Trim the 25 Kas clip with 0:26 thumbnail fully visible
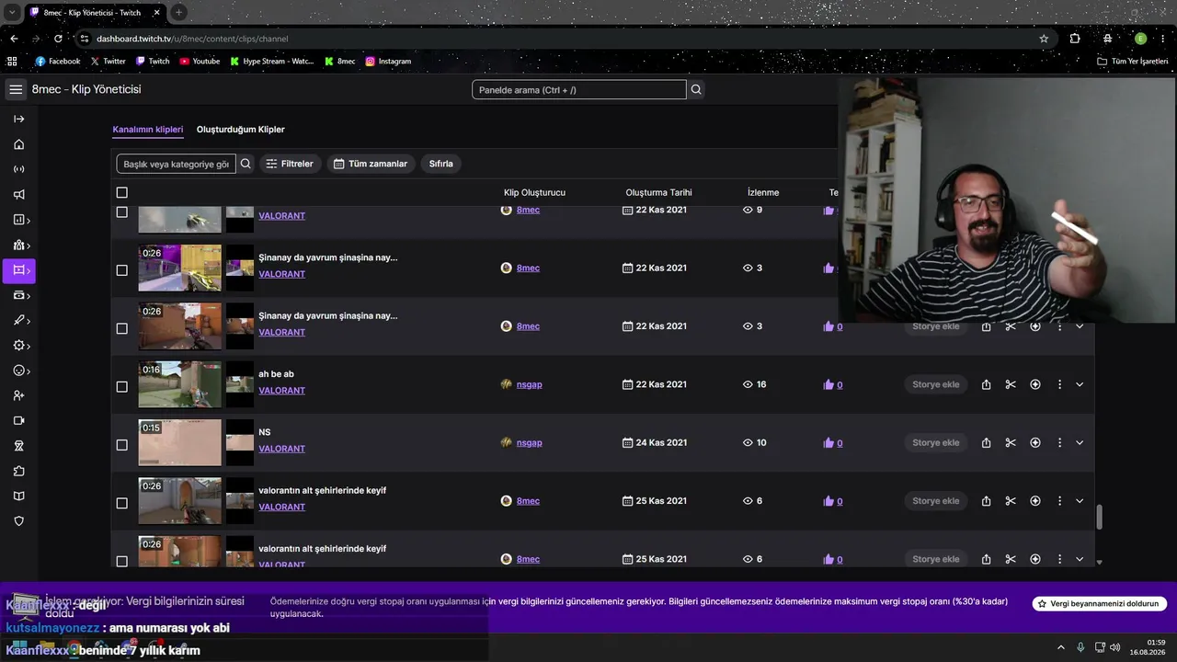Viewport: 1177px width, 662px height. [x=1011, y=501]
